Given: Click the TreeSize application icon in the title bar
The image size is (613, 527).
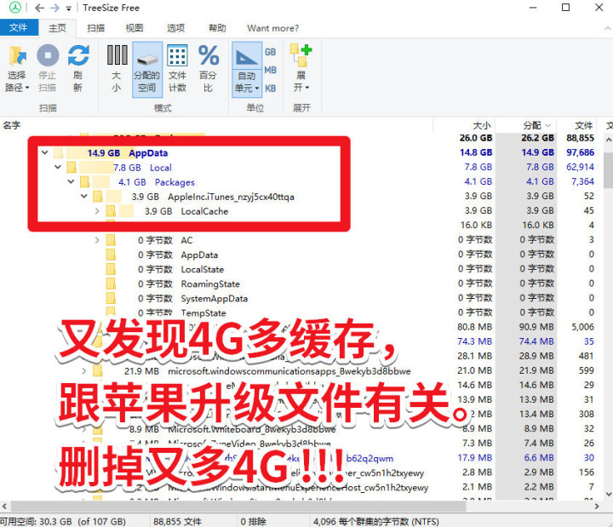Looking at the screenshot, I should pyautogui.click(x=15, y=8).
